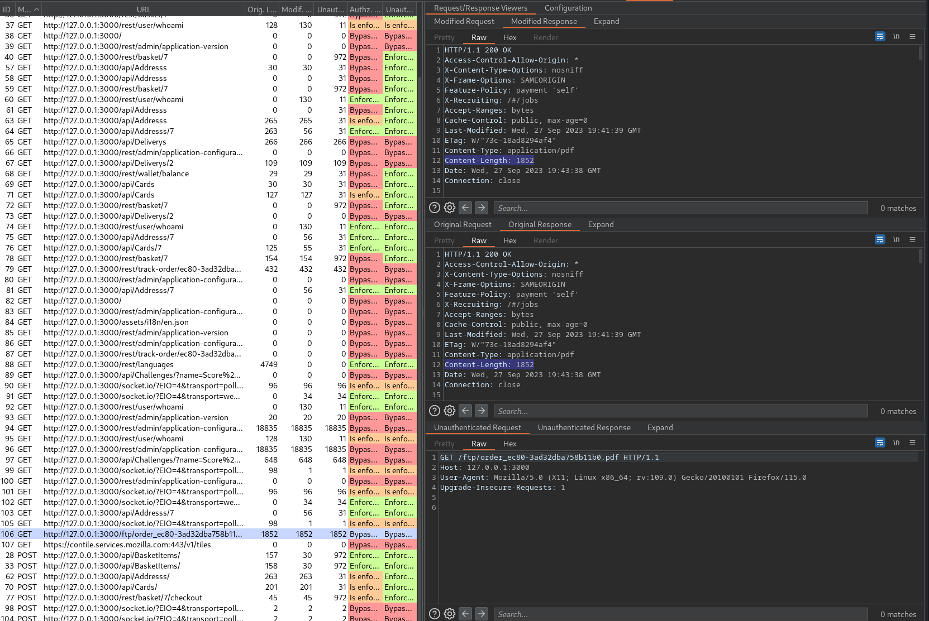The height and width of the screenshot is (621, 929).
Task: Click the Original Response search input field
Action: pos(680,411)
